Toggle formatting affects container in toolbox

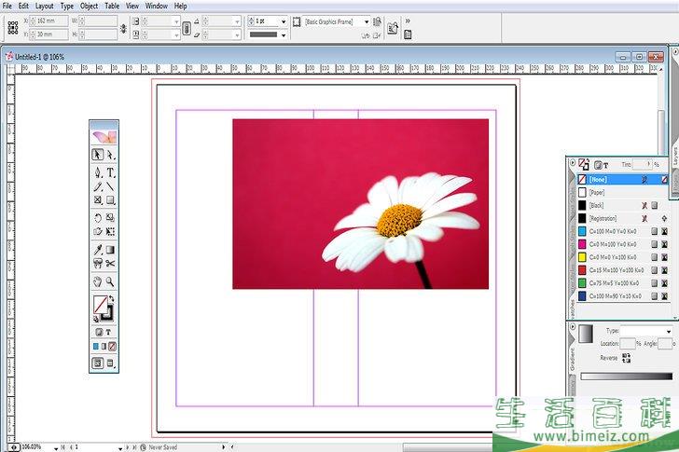click(99, 332)
